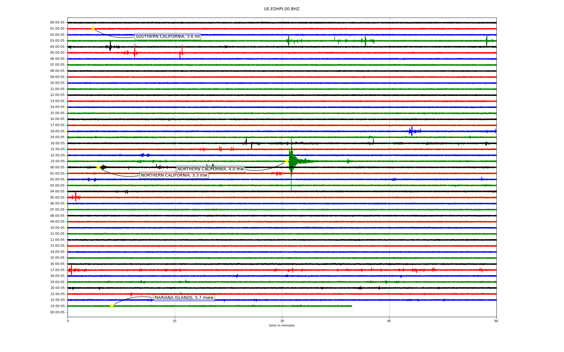Click the 0 minute x-axis tick

coord(68,321)
